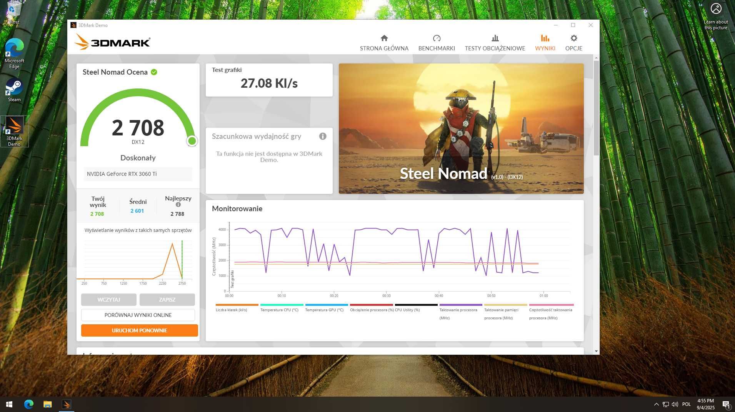Click the 3DMark logo in header
Viewport: 735px width, 412px height.
112,42
